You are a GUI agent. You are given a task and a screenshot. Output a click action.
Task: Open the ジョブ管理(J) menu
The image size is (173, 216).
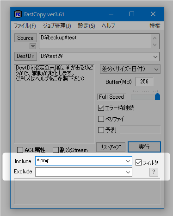57,25
